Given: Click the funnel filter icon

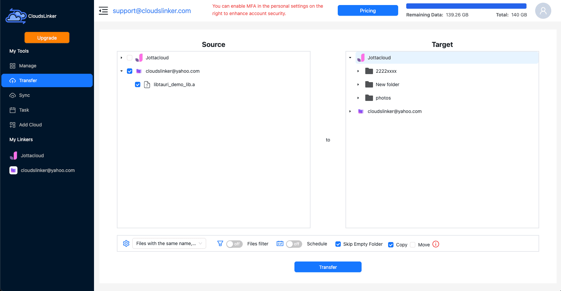Looking at the screenshot, I should (220, 243).
